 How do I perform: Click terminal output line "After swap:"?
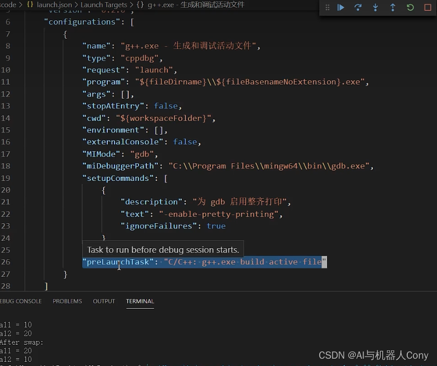point(21,343)
